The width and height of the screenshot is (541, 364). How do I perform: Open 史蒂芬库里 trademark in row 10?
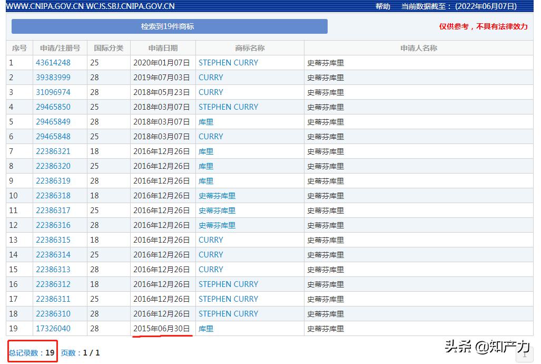pyautogui.click(x=217, y=196)
